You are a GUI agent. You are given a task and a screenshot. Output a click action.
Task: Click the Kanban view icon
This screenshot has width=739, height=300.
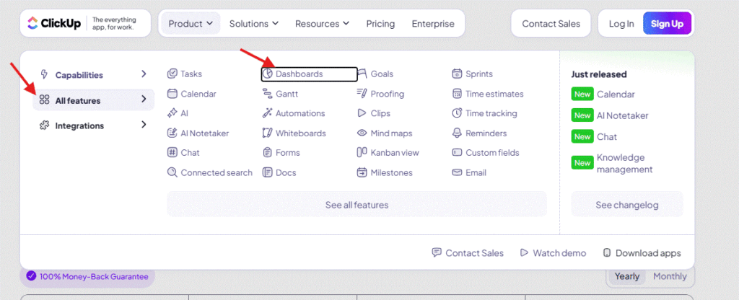[362, 153]
